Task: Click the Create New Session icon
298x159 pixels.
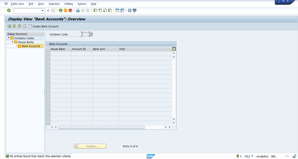Action: [x=117, y=10]
